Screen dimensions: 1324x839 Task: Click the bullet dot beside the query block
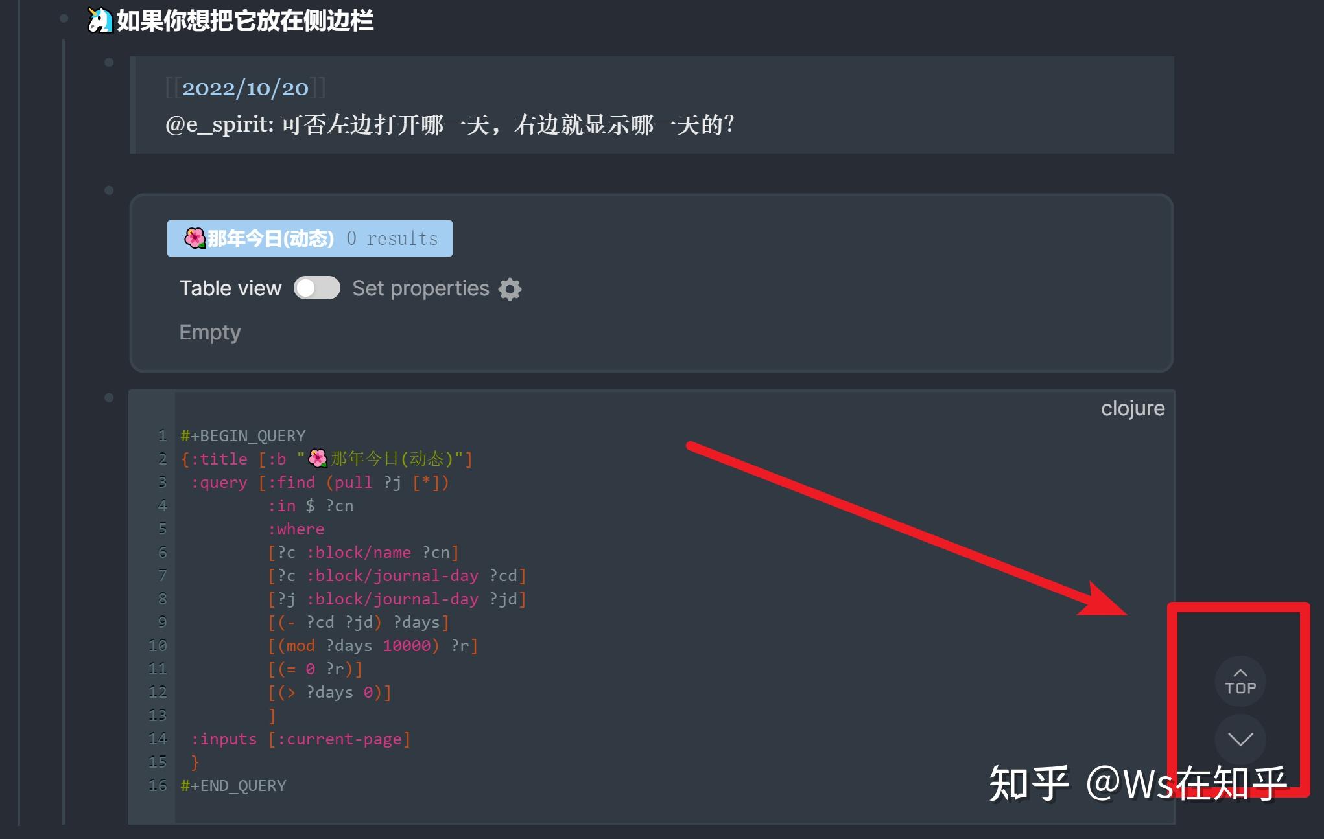pyautogui.click(x=108, y=190)
